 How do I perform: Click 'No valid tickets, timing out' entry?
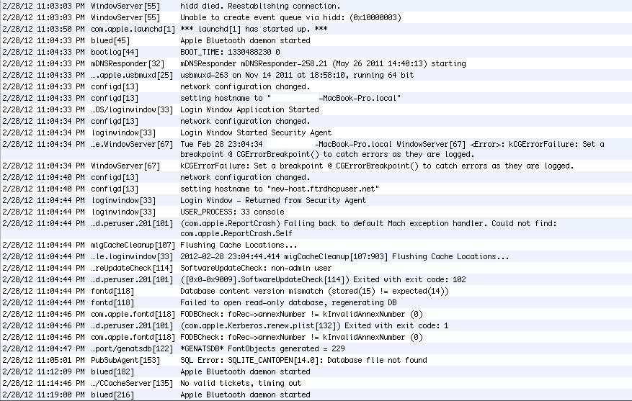(x=241, y=383)
